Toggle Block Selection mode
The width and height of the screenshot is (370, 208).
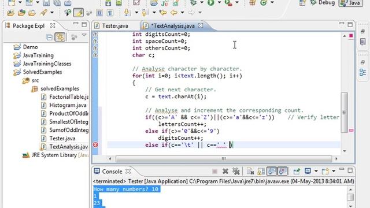coord(99,13)
